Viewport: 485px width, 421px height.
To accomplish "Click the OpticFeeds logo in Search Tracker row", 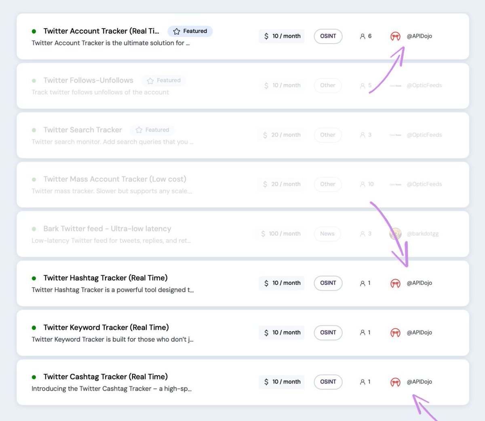I will click(x=395, y=135).
